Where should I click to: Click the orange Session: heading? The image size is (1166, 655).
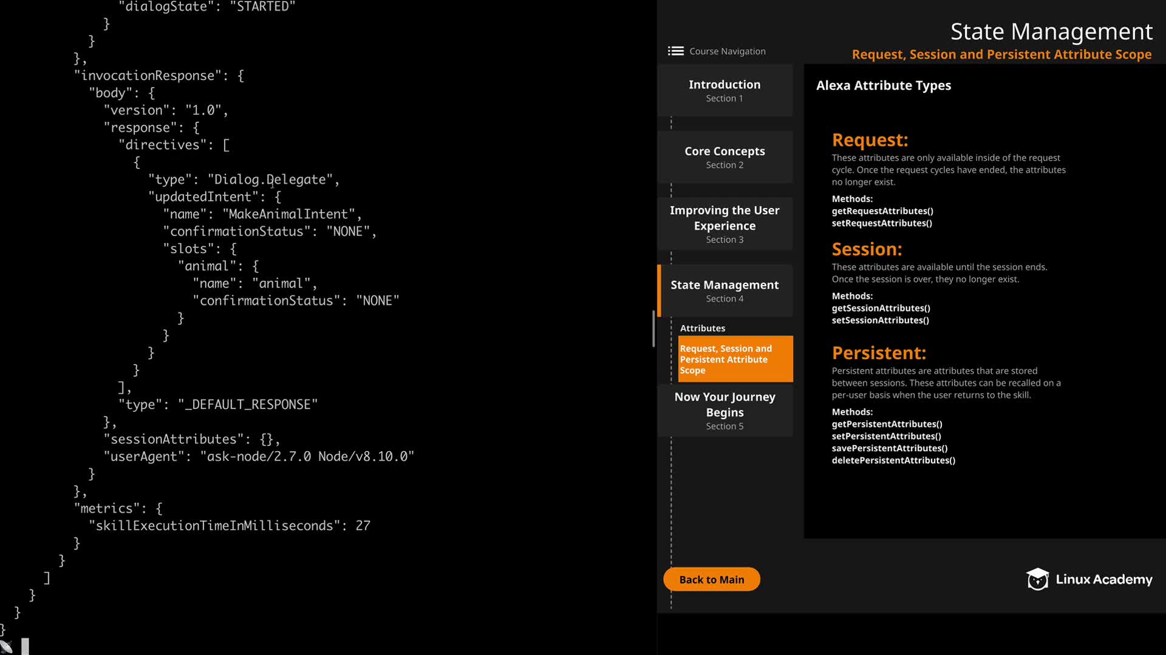[x=867, y=249]
